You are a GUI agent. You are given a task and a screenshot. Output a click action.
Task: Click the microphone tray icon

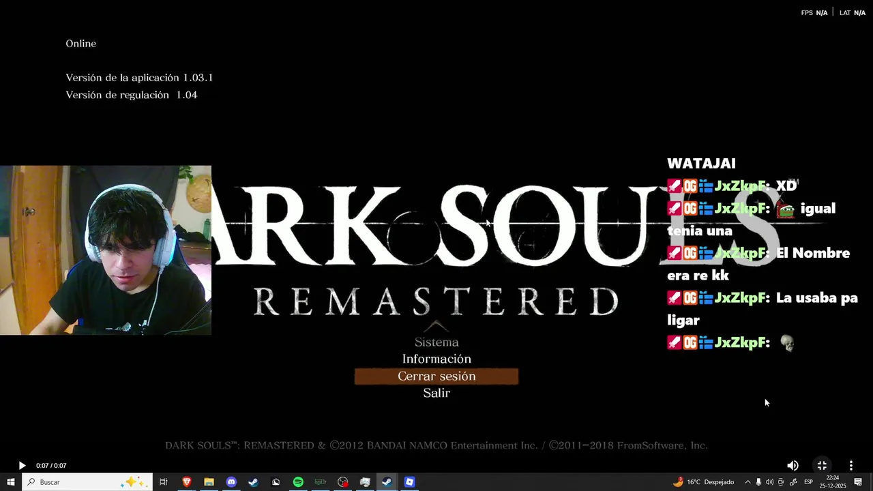(x=758, y=482)
